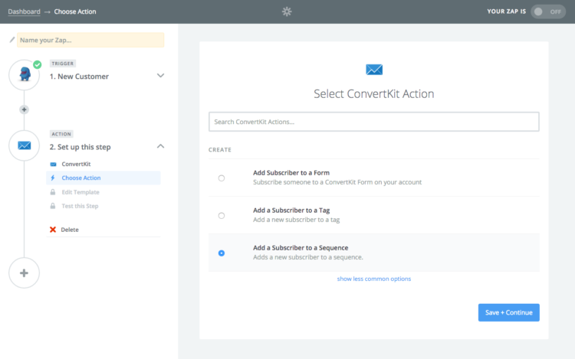575x359 pixels.
Task: Click the green checkmark badge on trigger
Action: click(38, 65)
